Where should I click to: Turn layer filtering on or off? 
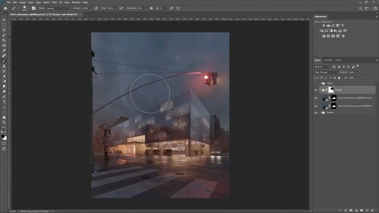point(358,66)
